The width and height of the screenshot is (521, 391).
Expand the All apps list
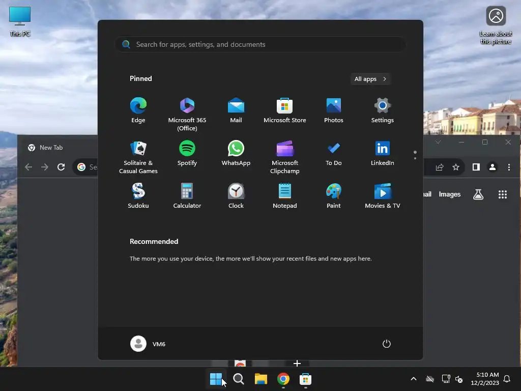pos(370,79)
